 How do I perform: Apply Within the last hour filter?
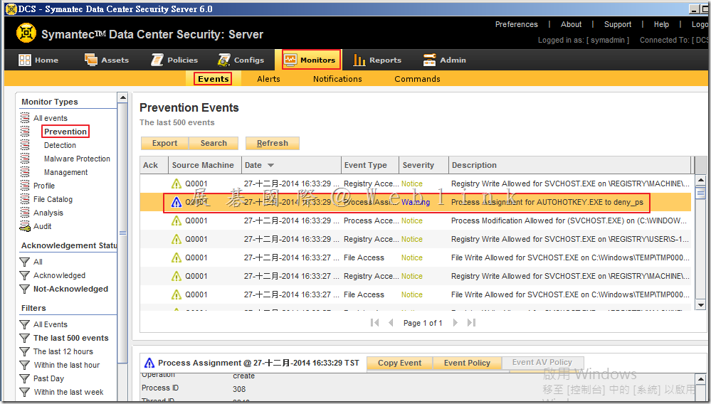point(67,365)
